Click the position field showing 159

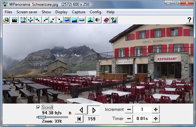point(92,119)
